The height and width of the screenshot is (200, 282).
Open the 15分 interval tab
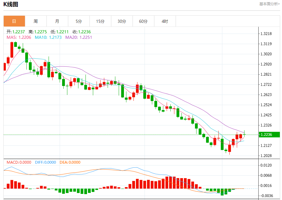click(x=100, y=21)
